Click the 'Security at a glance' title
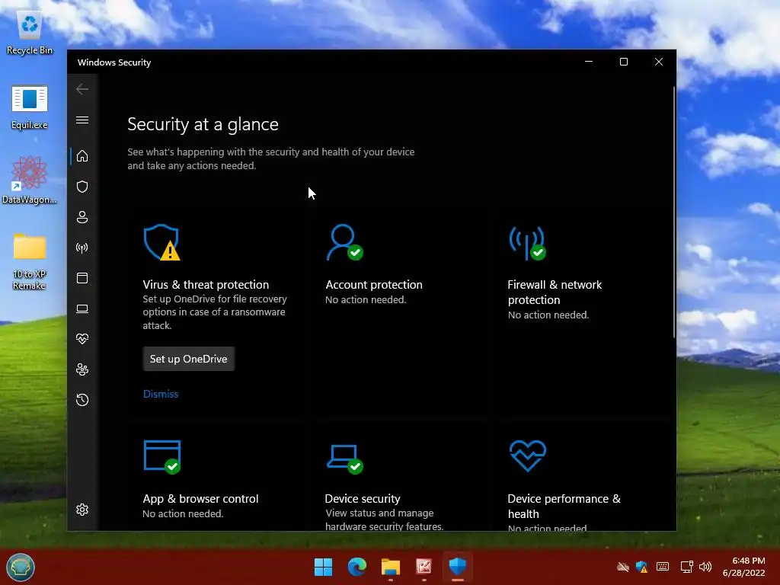Viewport: 780px width, 585px height. tap(203, 124)
